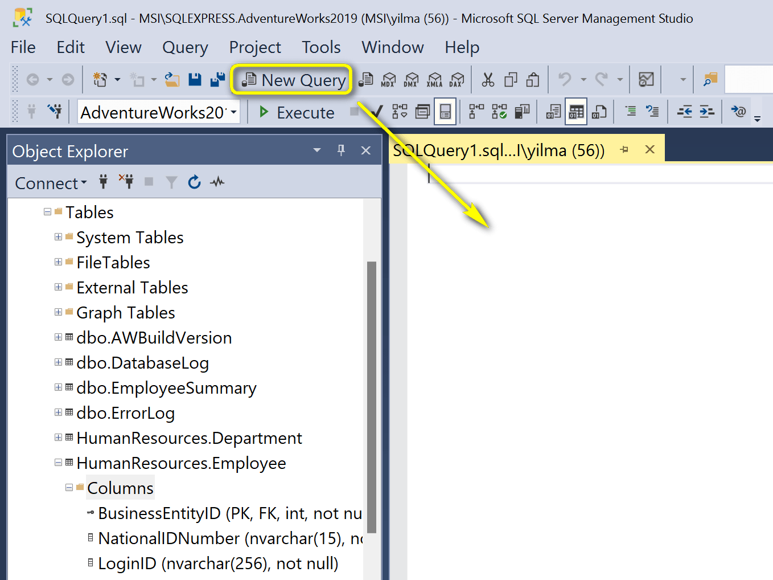The height and width of the screenshot is (580, 773).
Task: Open the SQL editor toolbar options arrow
Action: pos(757,119)
